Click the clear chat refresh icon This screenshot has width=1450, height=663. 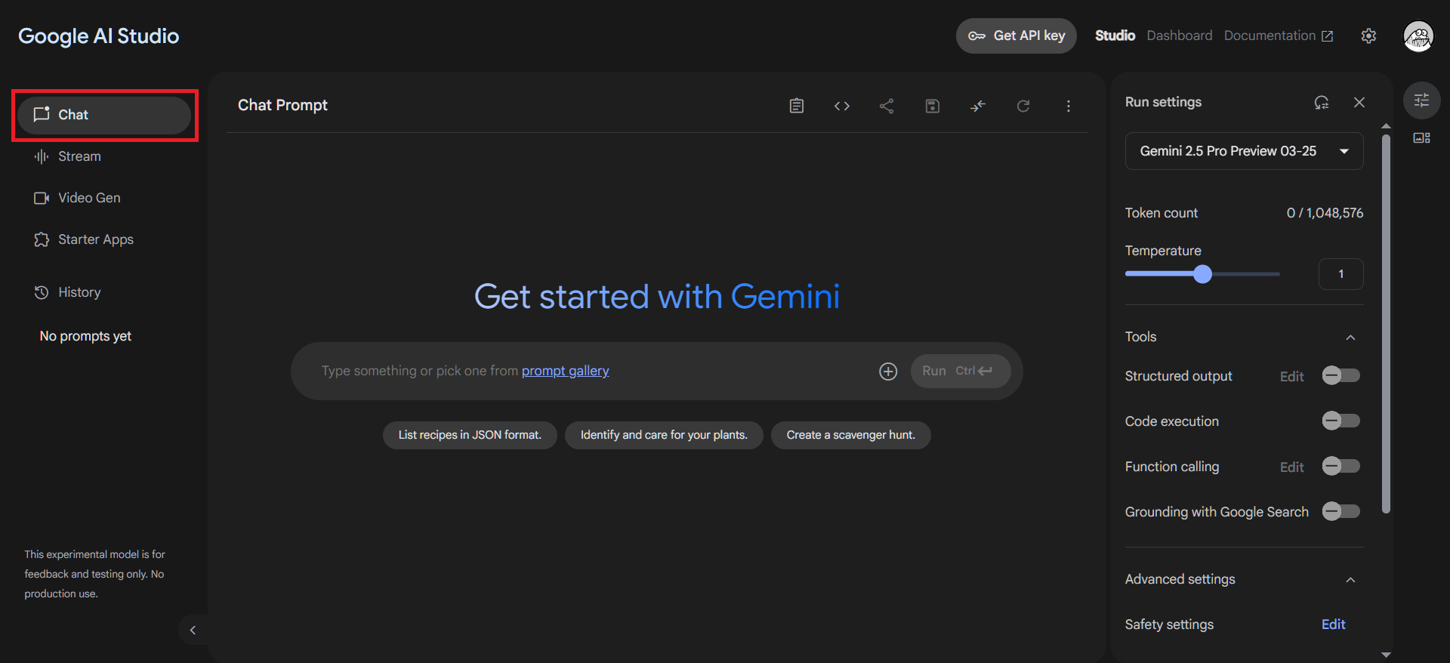(x=1023, y=106)
